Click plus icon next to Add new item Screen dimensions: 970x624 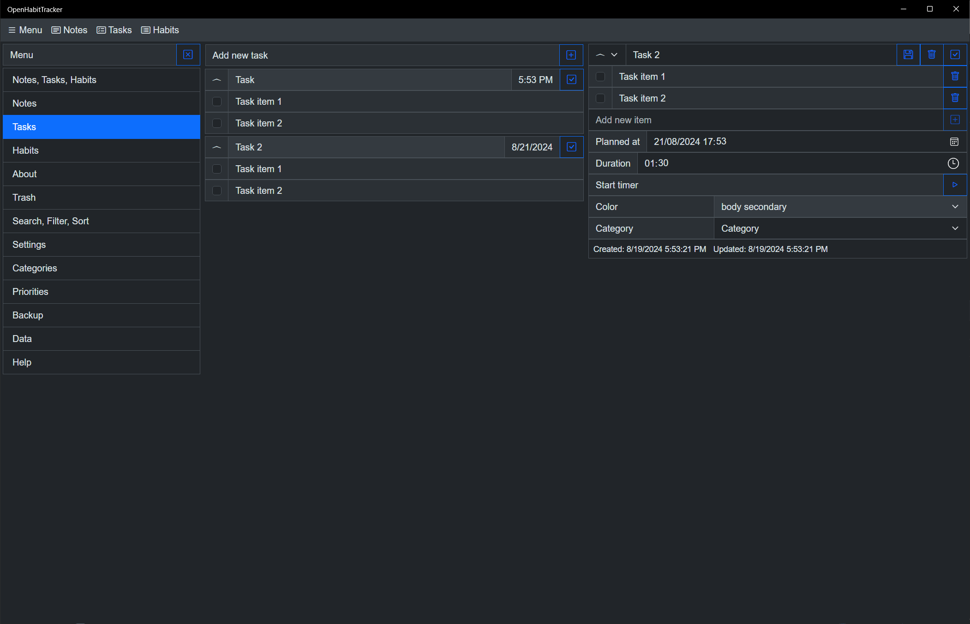(955, 120)
